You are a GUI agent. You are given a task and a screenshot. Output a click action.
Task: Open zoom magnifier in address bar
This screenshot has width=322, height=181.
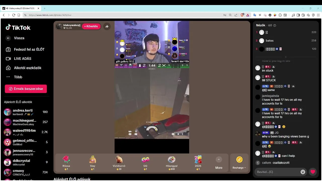click(x=230, y=15)
